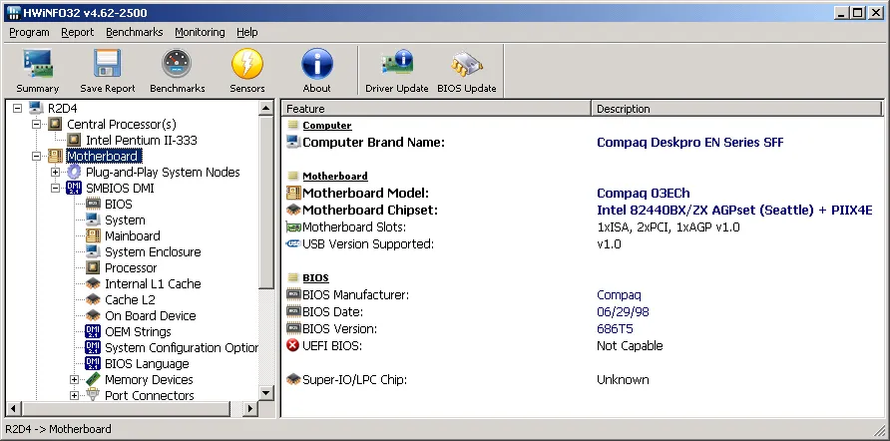The width and height of the screenshot is (890, 441).
Task: Open the Monitoring menu
Action: (x=200, y=32)
